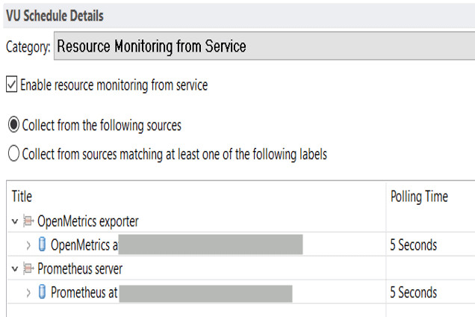Image resolution: width=475 pixels, height=317 pixels.
Task: Click the OpenMetrics exporter group icon
Action: (x=28, y=221)
